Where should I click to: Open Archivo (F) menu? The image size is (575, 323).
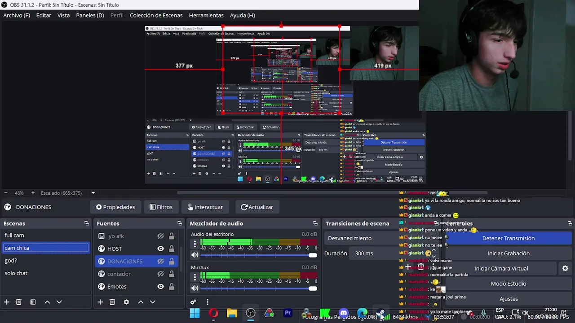point(17,15)
